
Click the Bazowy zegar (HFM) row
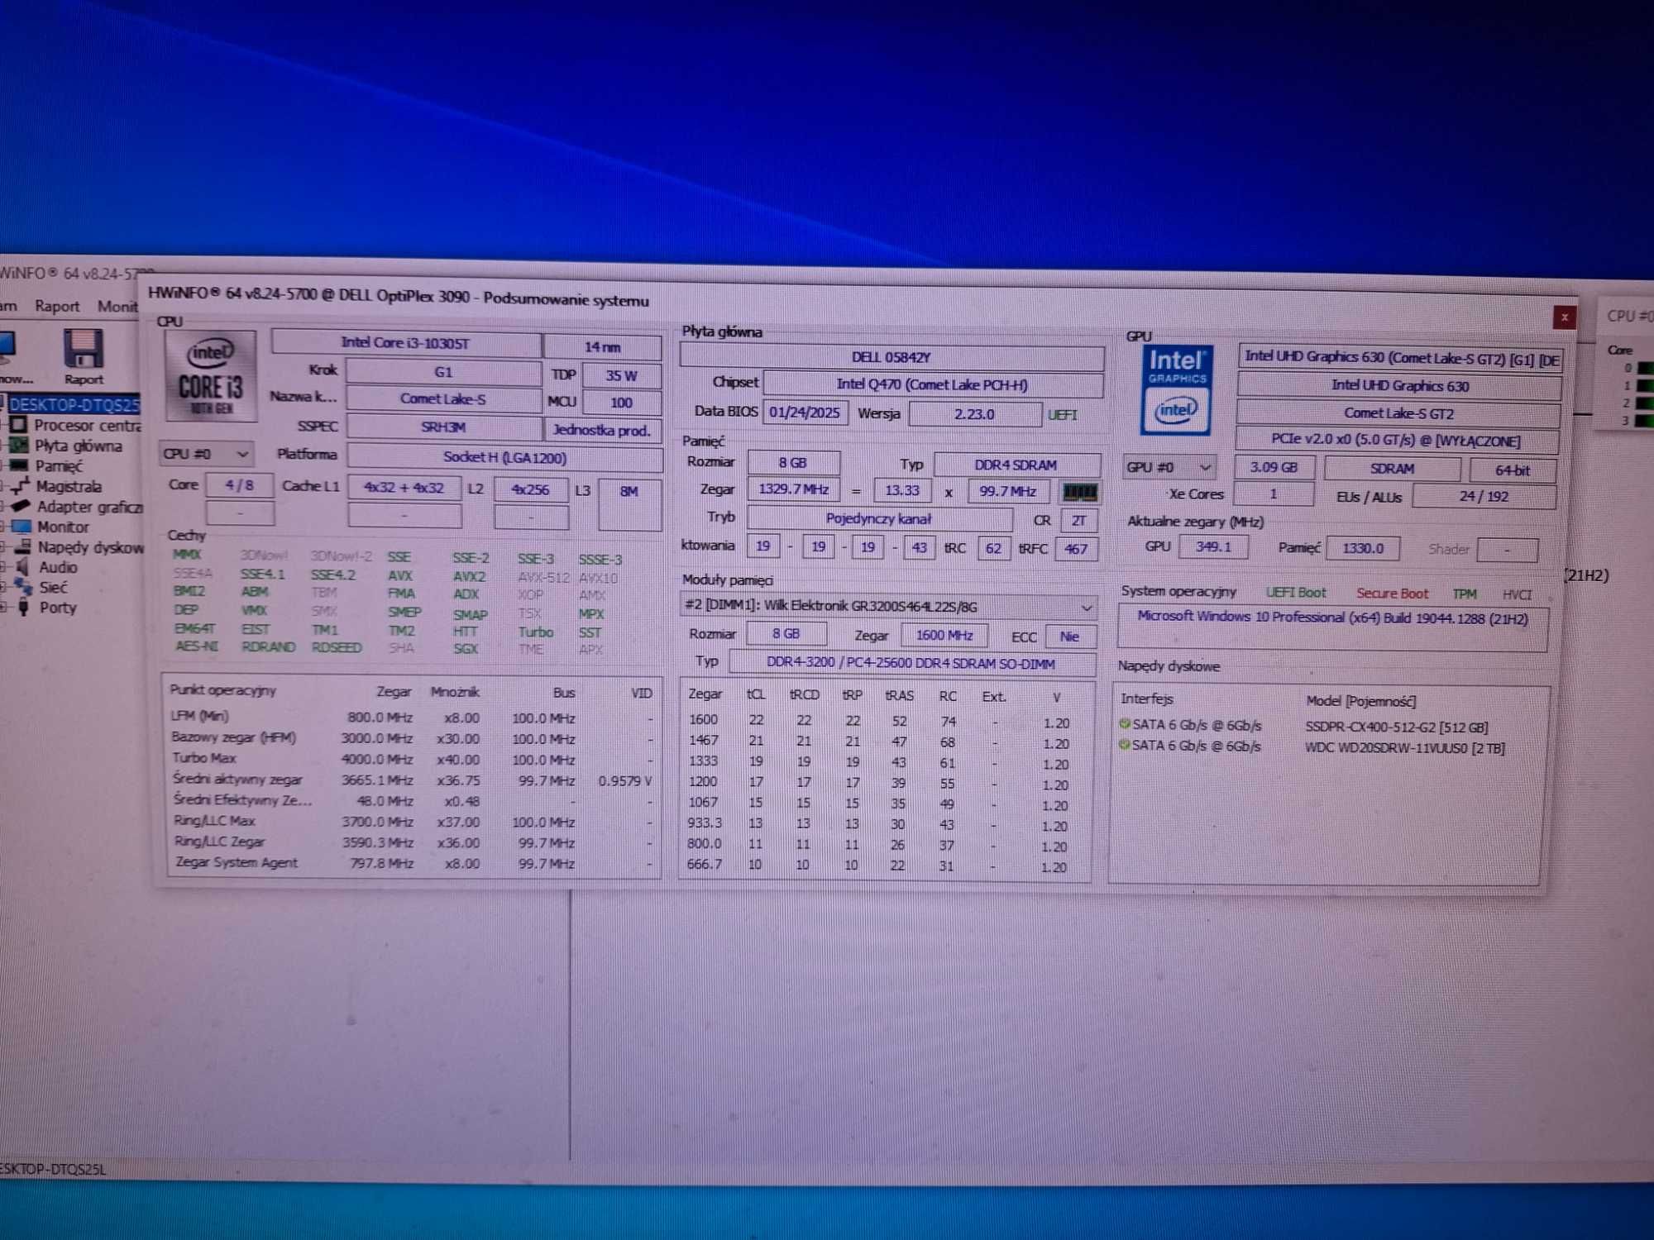pos(413,738)
